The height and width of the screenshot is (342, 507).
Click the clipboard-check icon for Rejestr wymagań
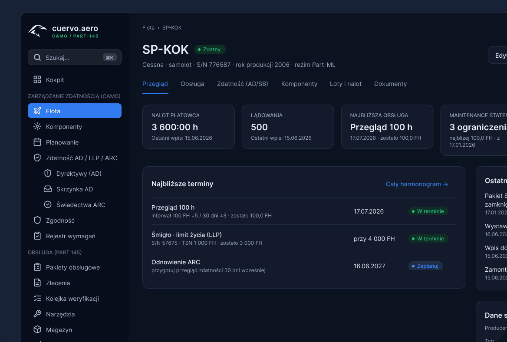pyautogui.click(x=37, y=236)
